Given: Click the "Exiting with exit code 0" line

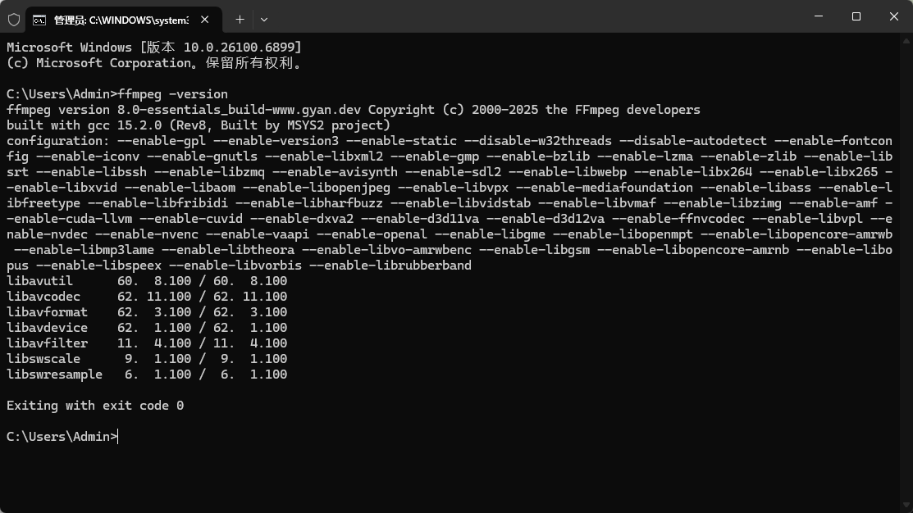Looking at the screenshot, I should pyautogui.click(x=95, y=406).
